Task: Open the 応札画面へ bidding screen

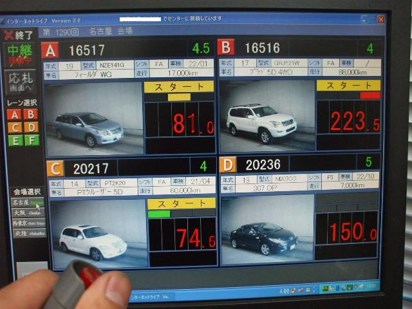Action: click(x=21, y=82)
